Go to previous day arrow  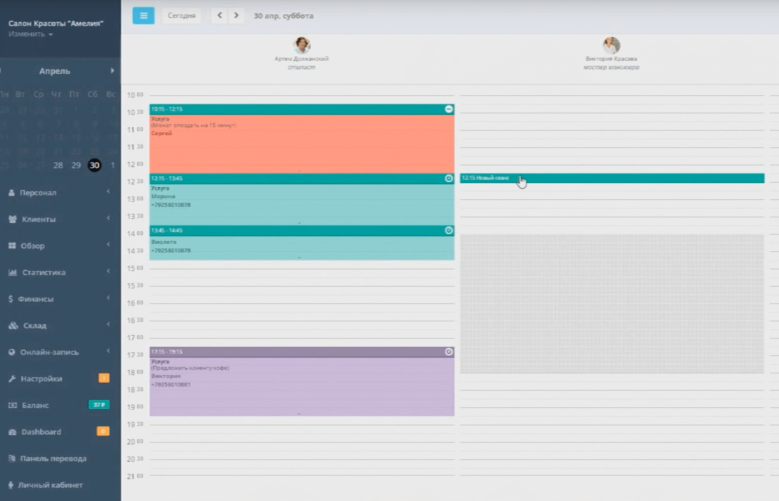click(x=220, y=16)
